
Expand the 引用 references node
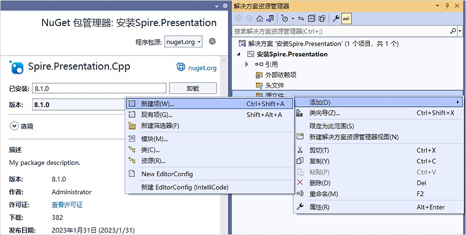(x=247, y=64)
